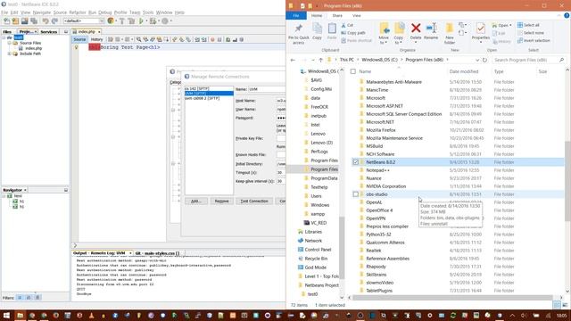Check the obs-studio folder checkbox
This screenshot has height=321, width=571.
pyautogui.click(x=355, y=194)
